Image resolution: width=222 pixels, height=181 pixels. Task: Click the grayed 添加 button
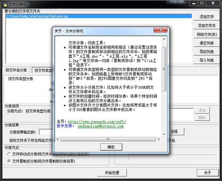click(x=202, y=110)
